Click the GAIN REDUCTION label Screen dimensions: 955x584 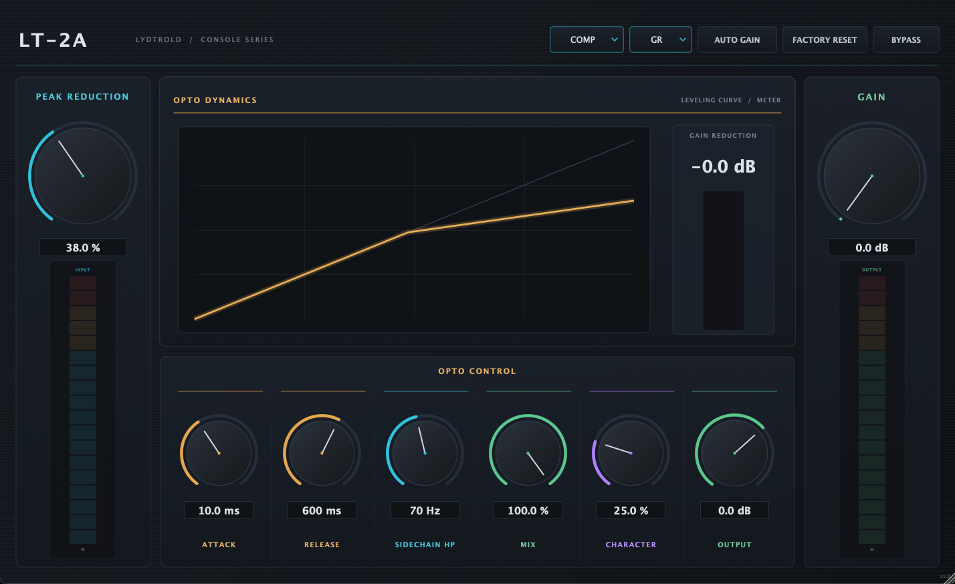[x=723, y=135]
